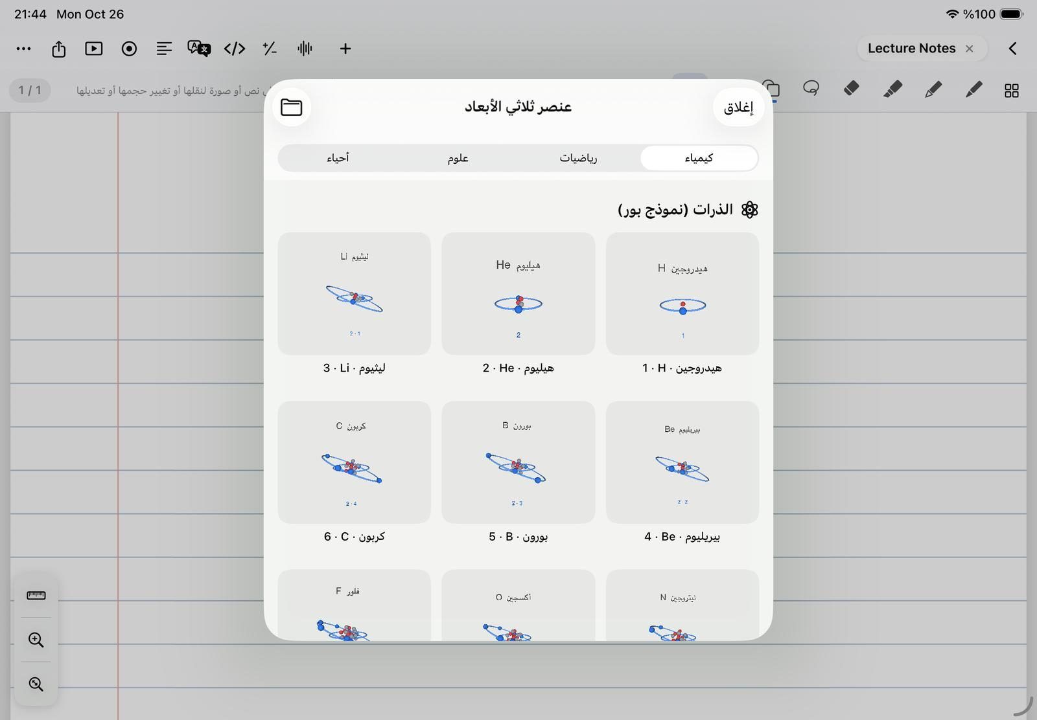The image size is (1037, 720).
Task: Open the folder icon in the dialog
Action: click(x=292, y=107)
